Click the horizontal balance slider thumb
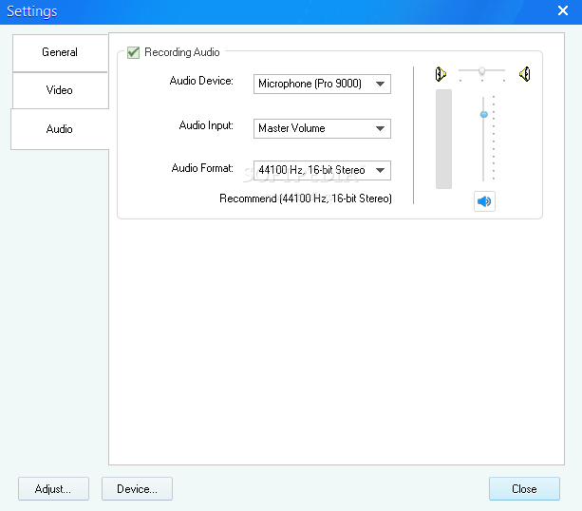The height and width of the screenshot is (511, 582). point(481,70)
